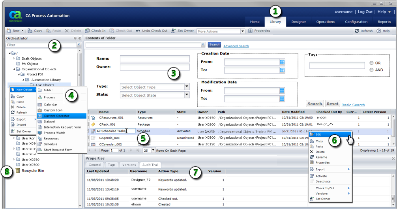The image size is (397, 209).
Task: Switch to the Designer tab
Action: click(298, 22)
